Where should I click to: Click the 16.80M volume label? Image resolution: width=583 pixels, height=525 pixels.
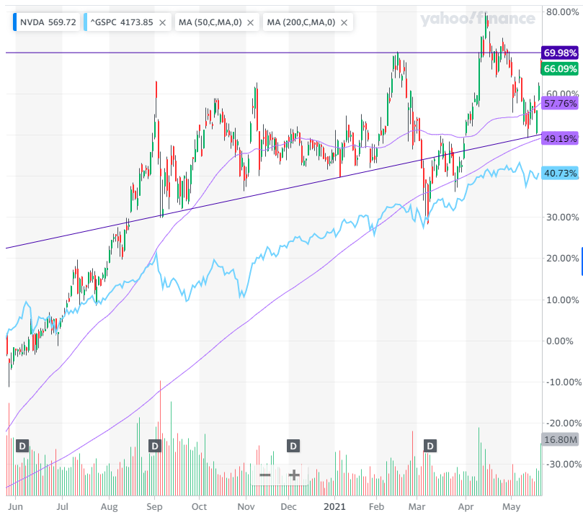coord(560,439)
